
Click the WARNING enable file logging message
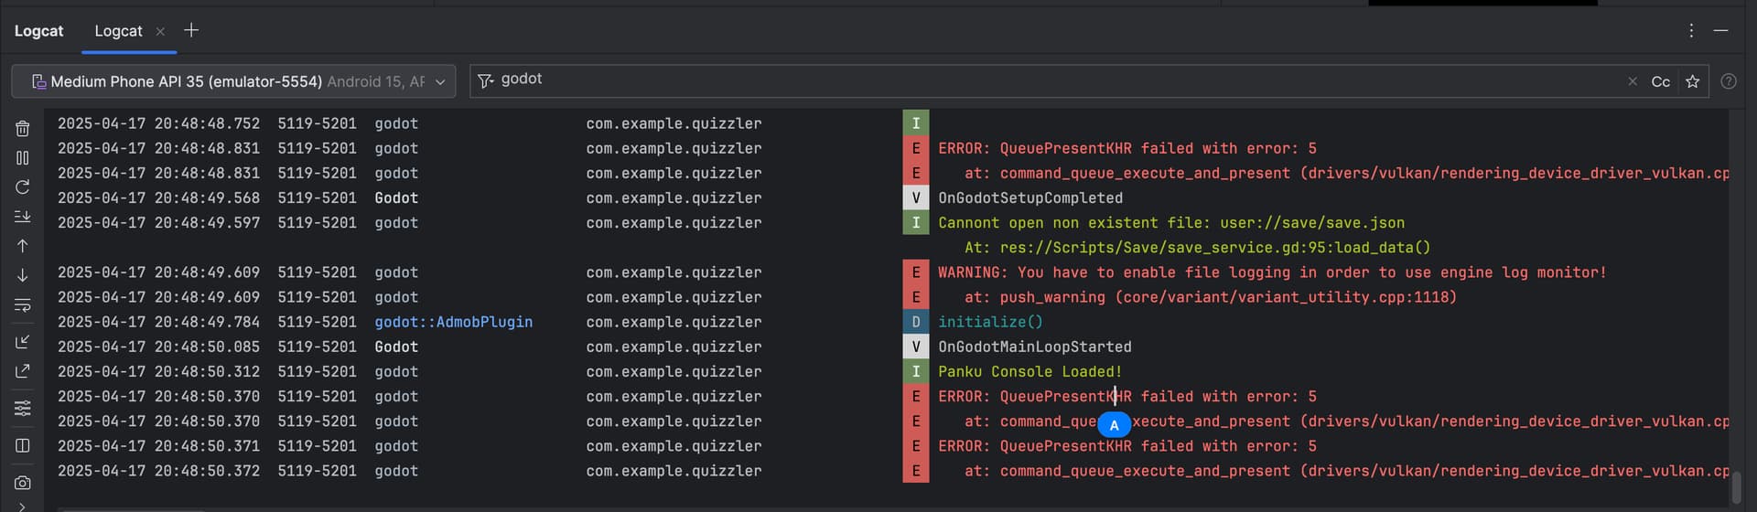click(1272, 272)
